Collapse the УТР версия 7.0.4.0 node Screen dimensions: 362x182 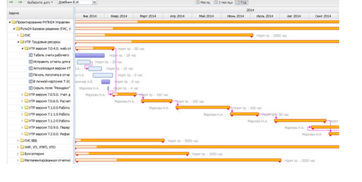[22, 49]
